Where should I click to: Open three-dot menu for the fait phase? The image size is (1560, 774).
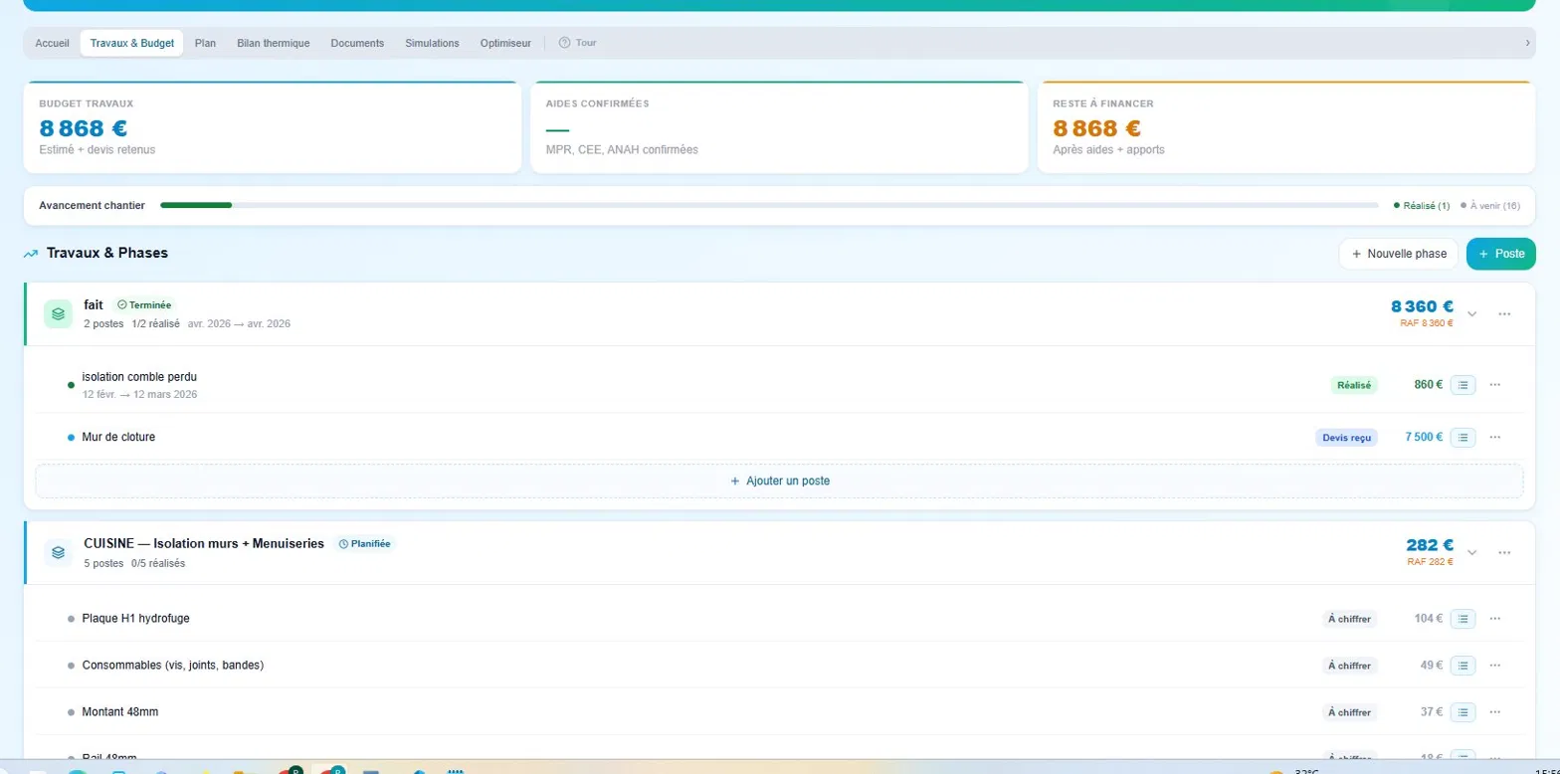coord(1504,313)
